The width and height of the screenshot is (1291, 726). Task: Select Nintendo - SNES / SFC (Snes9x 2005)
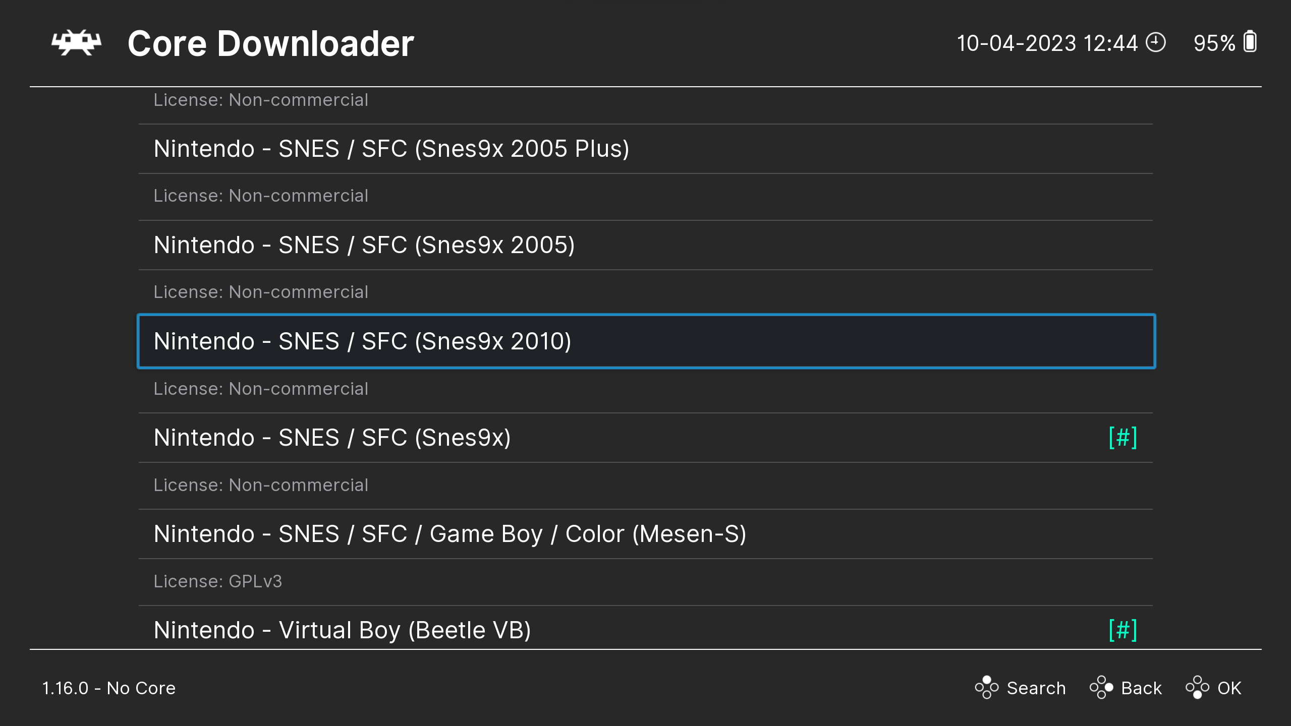[646, 246]
